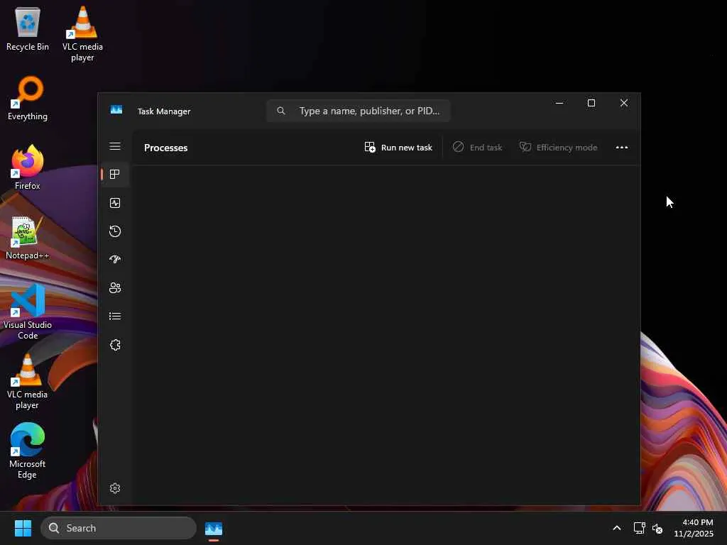Click the taskbar Search box
Screen dimensions: 727x545
click(x=119, y=528)
